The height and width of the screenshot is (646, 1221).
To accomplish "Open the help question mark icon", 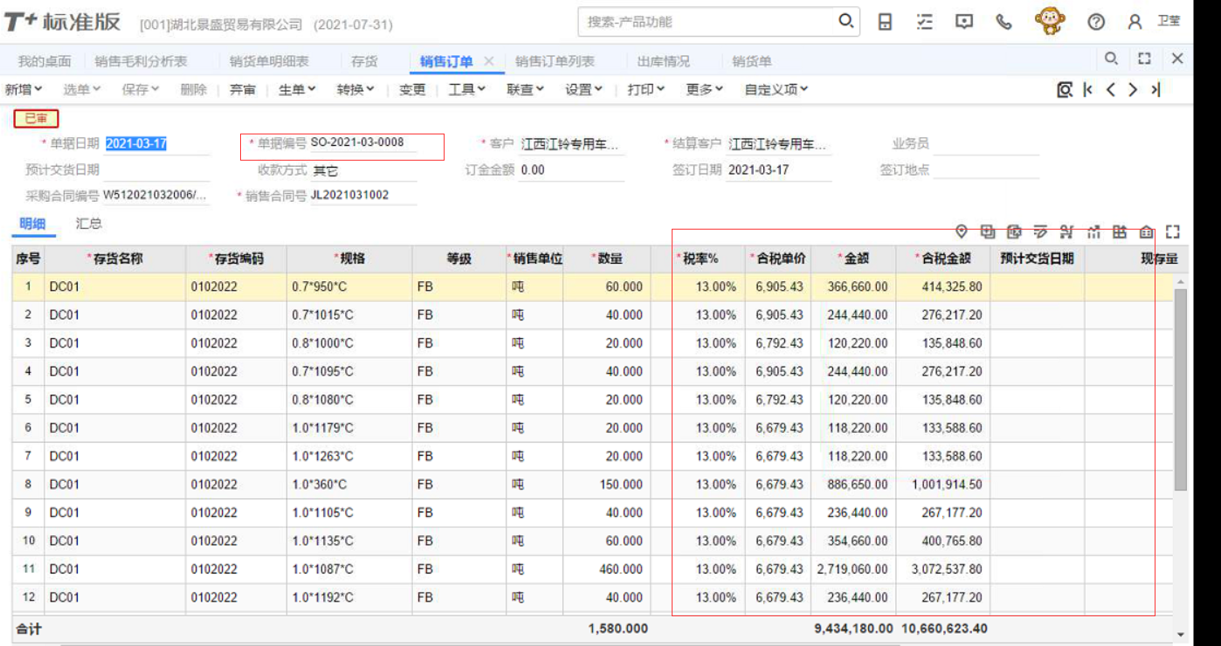I will (x=1096, y=23).
